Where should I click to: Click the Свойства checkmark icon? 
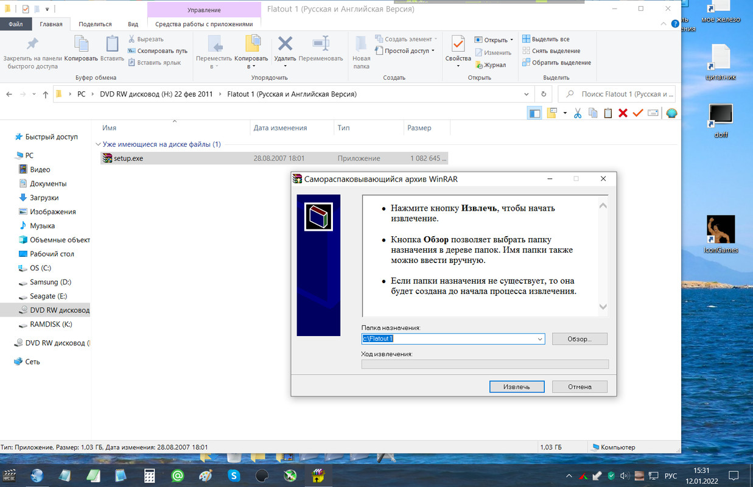(458, 44)
